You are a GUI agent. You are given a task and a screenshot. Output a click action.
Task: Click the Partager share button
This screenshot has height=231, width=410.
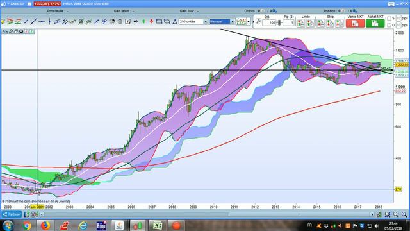(x=12, y=214)
